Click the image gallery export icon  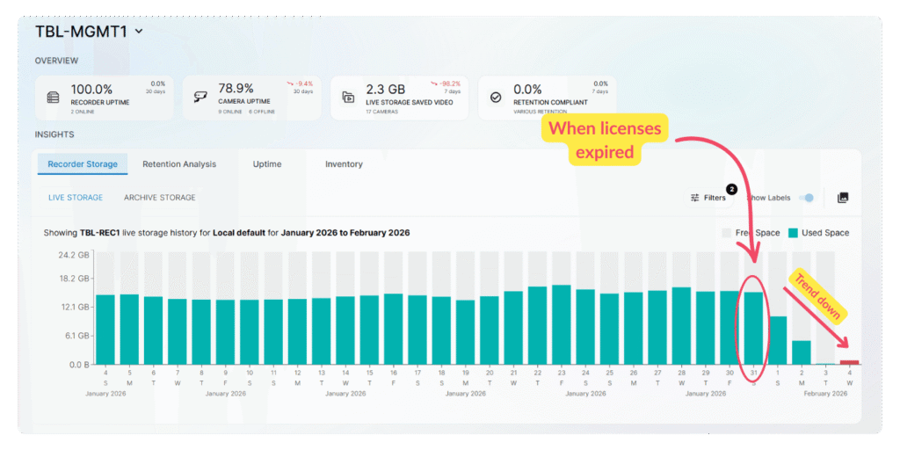pyautogui.click(x=842, y=198)
